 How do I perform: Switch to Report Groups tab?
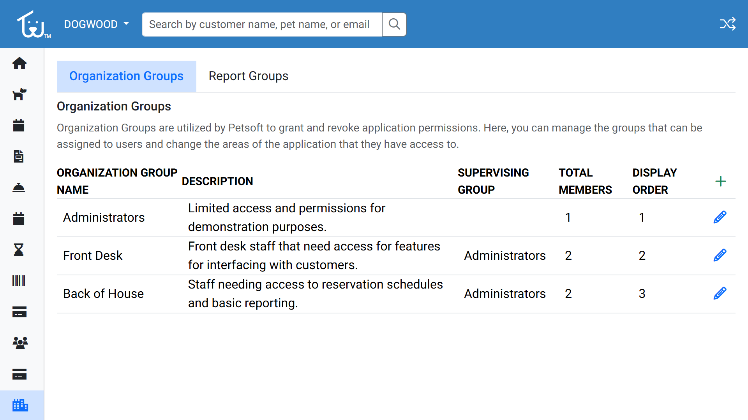coord(248,76)
